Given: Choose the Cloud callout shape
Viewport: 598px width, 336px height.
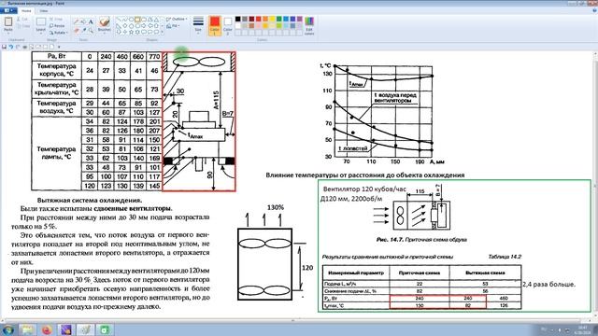Looking at the screenshot, I should click(156, 33).
